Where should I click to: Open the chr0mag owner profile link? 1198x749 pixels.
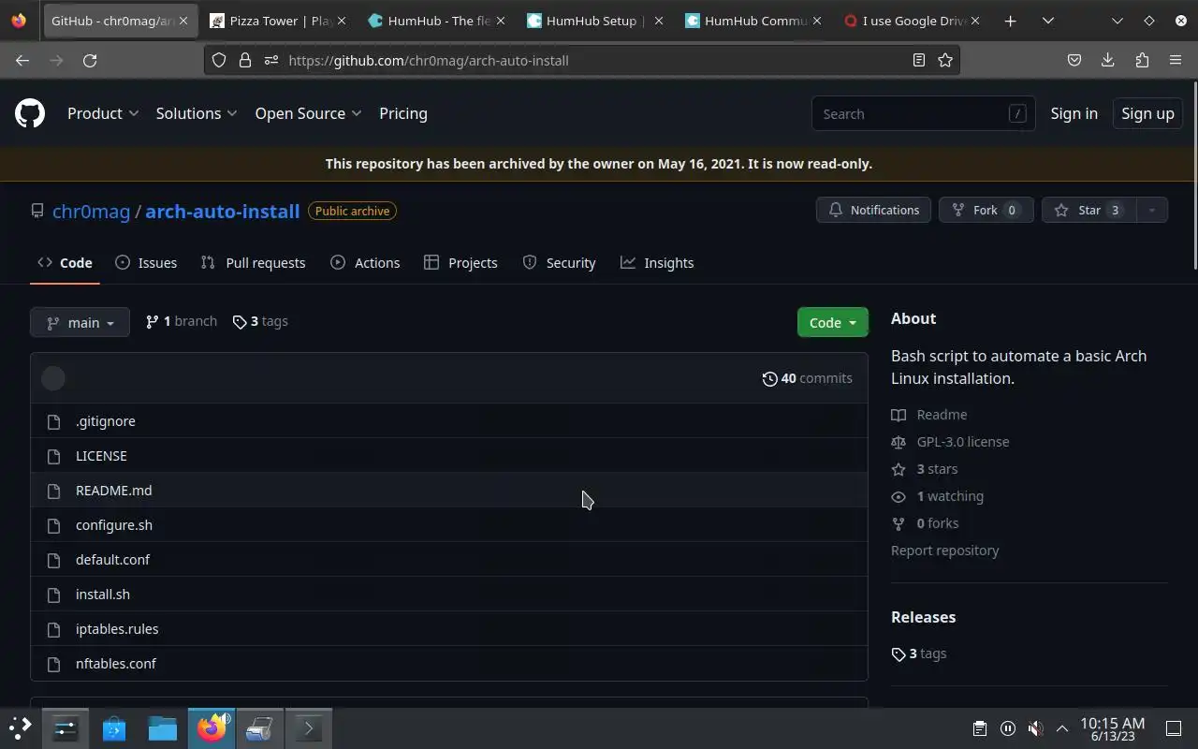pyautogui.click(x=91, y=211)
